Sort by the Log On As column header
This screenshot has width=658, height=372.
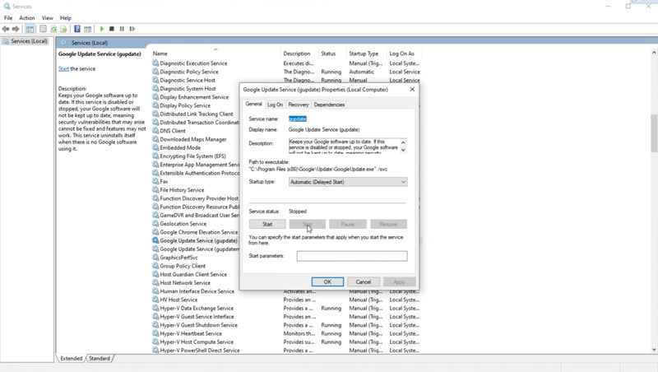click(x=405, y=53)
